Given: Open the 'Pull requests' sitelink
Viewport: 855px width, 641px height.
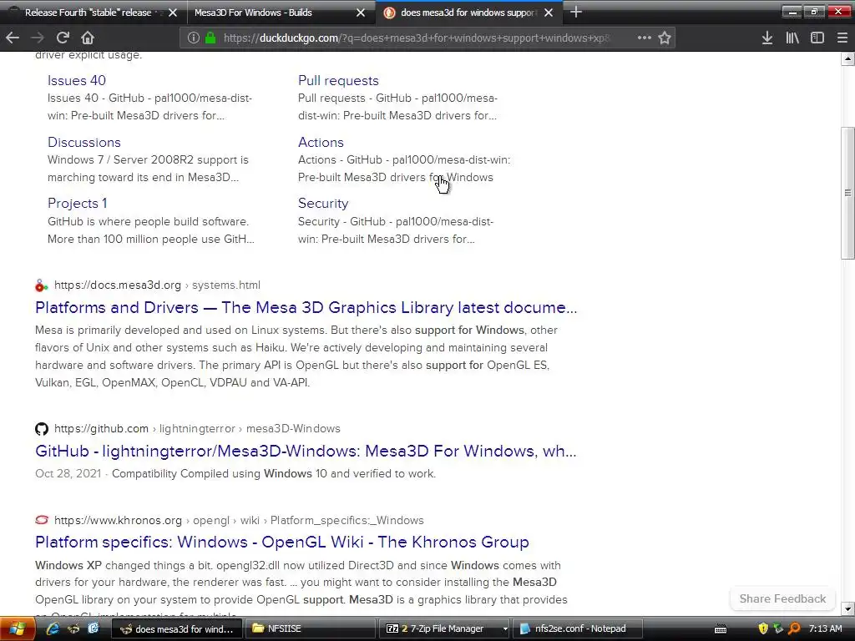Looking at the screenshot, I should 338,81.
